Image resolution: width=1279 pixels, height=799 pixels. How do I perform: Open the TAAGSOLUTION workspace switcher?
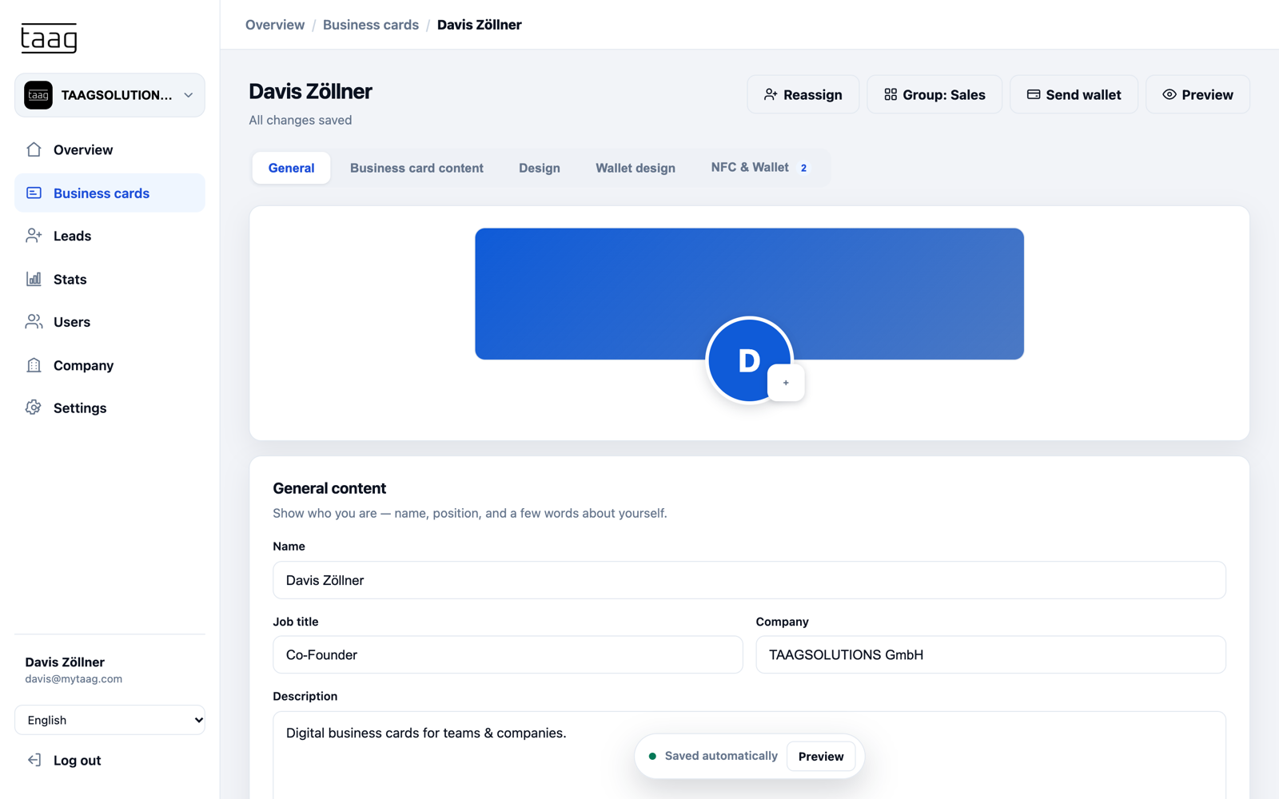(x=110, y=95)
